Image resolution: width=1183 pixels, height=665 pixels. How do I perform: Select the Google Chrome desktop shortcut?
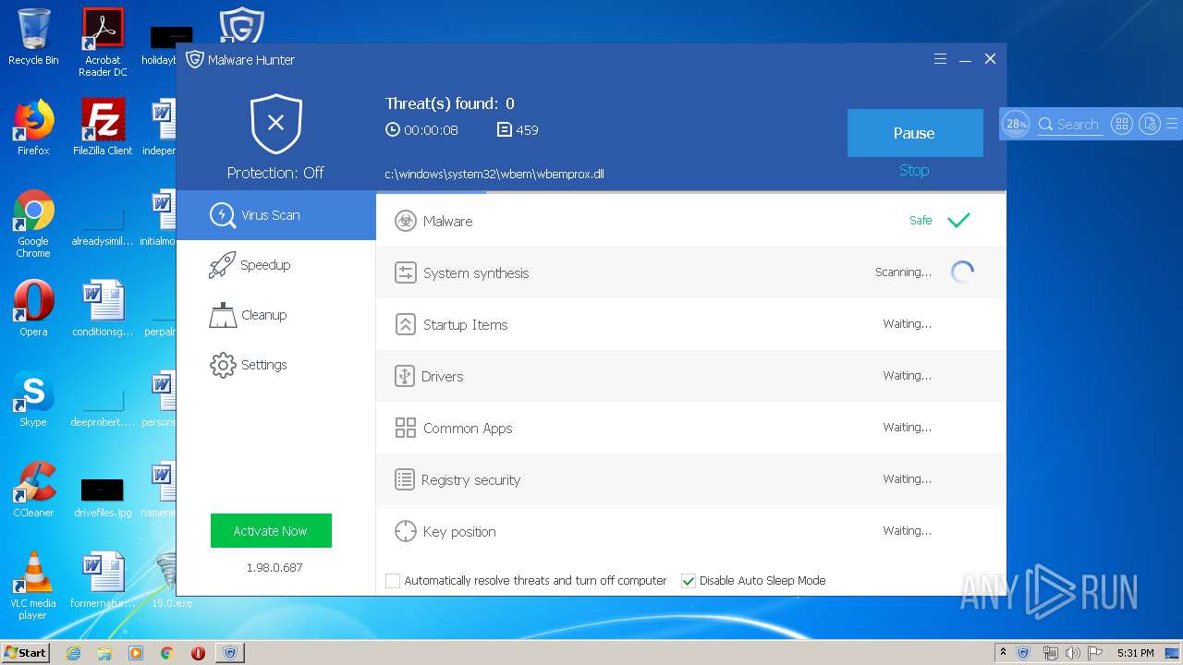tap(33, 224)
